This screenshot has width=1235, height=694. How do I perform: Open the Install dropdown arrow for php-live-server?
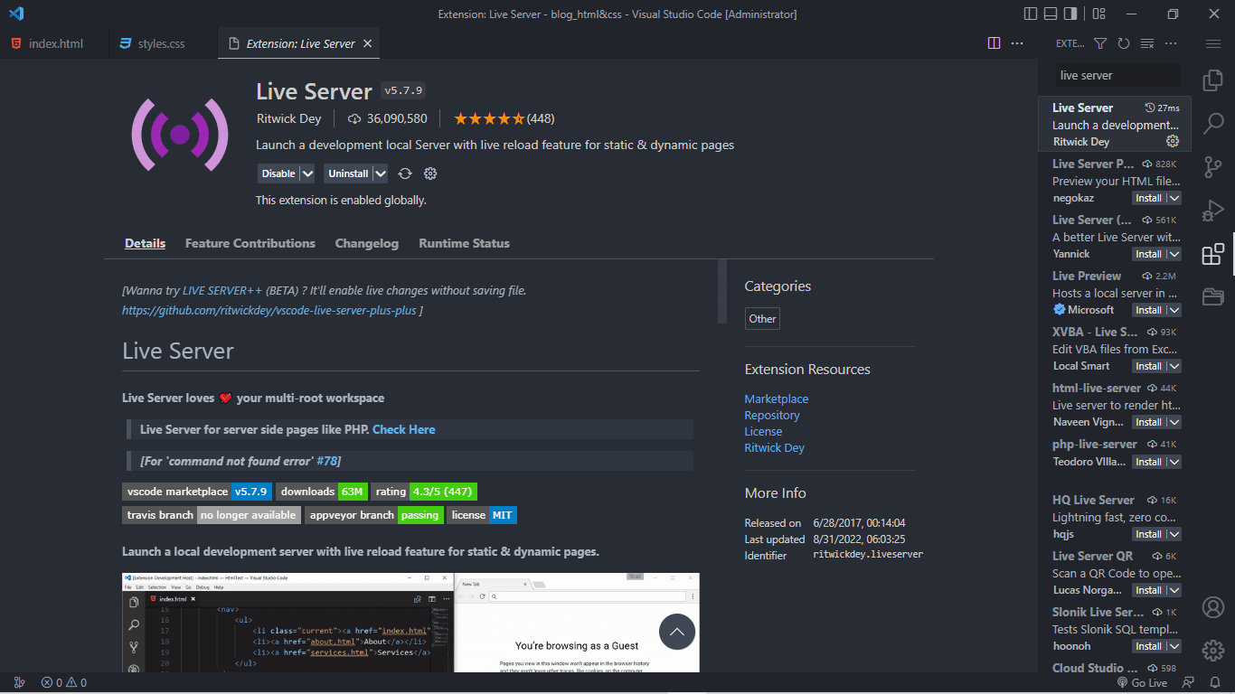pos(1174,462)
